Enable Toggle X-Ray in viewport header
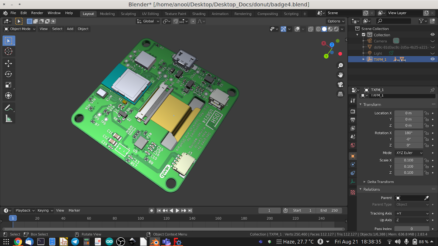This screenshot has height=246, width=438. pos(310,29)
